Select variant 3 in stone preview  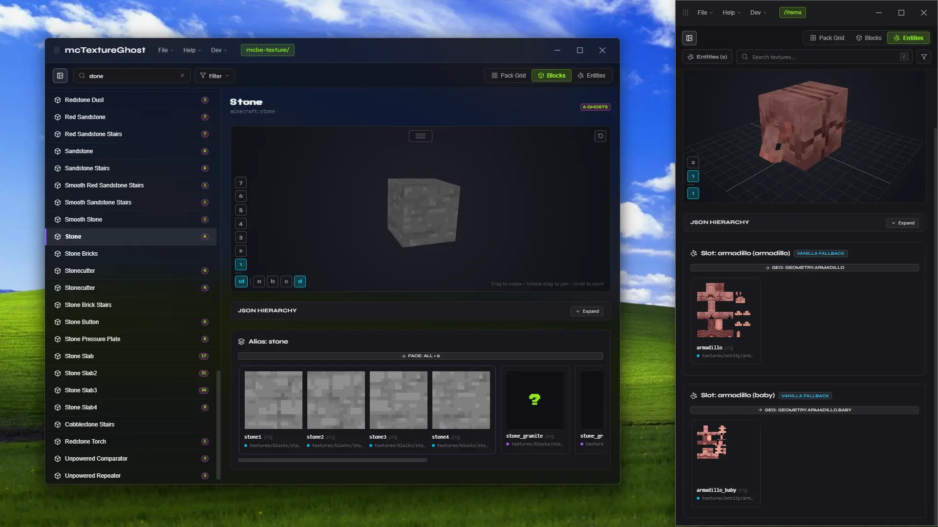241,238
